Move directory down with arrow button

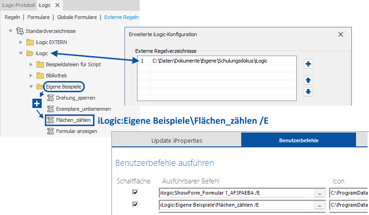pos(308,91)
